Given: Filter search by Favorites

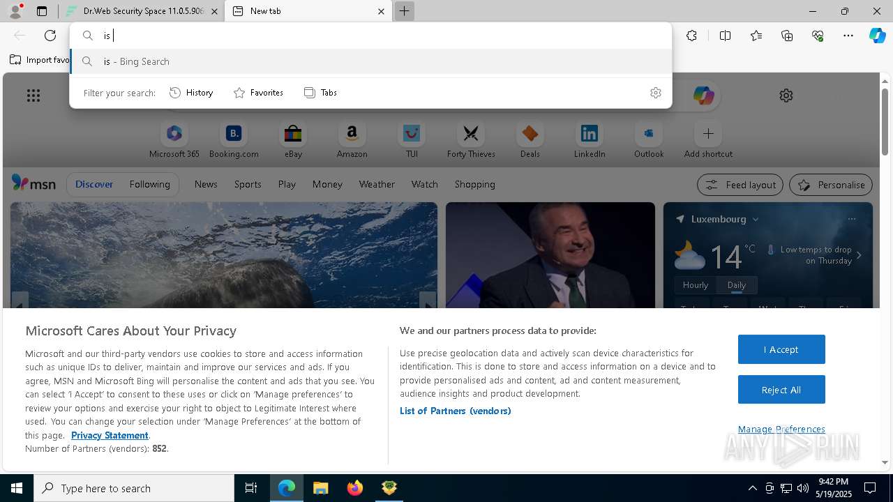Looking at the screenshot, I should click(258, 93).
